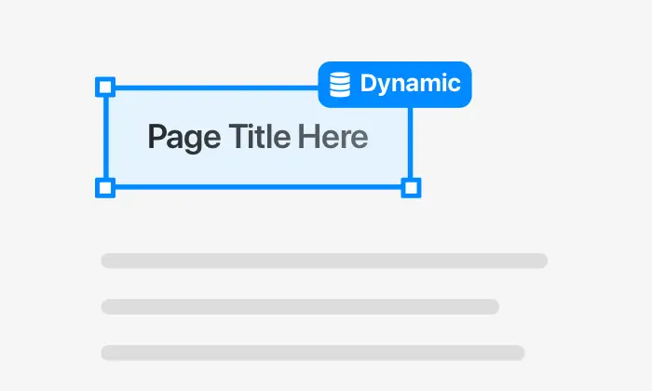The image size is (652, 391).
Task: Click the word "Title" in the heading
Action: pos(260,136)
